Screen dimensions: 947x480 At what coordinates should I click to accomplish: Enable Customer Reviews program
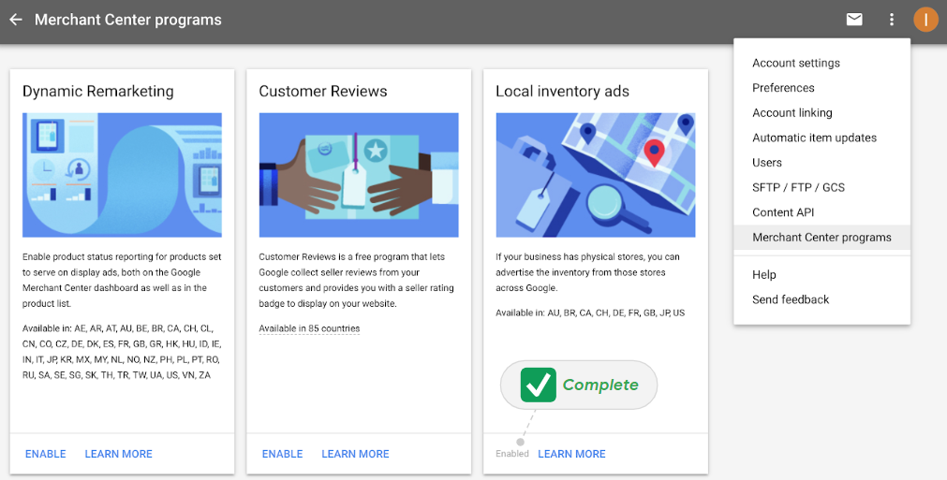pos(282,454)
